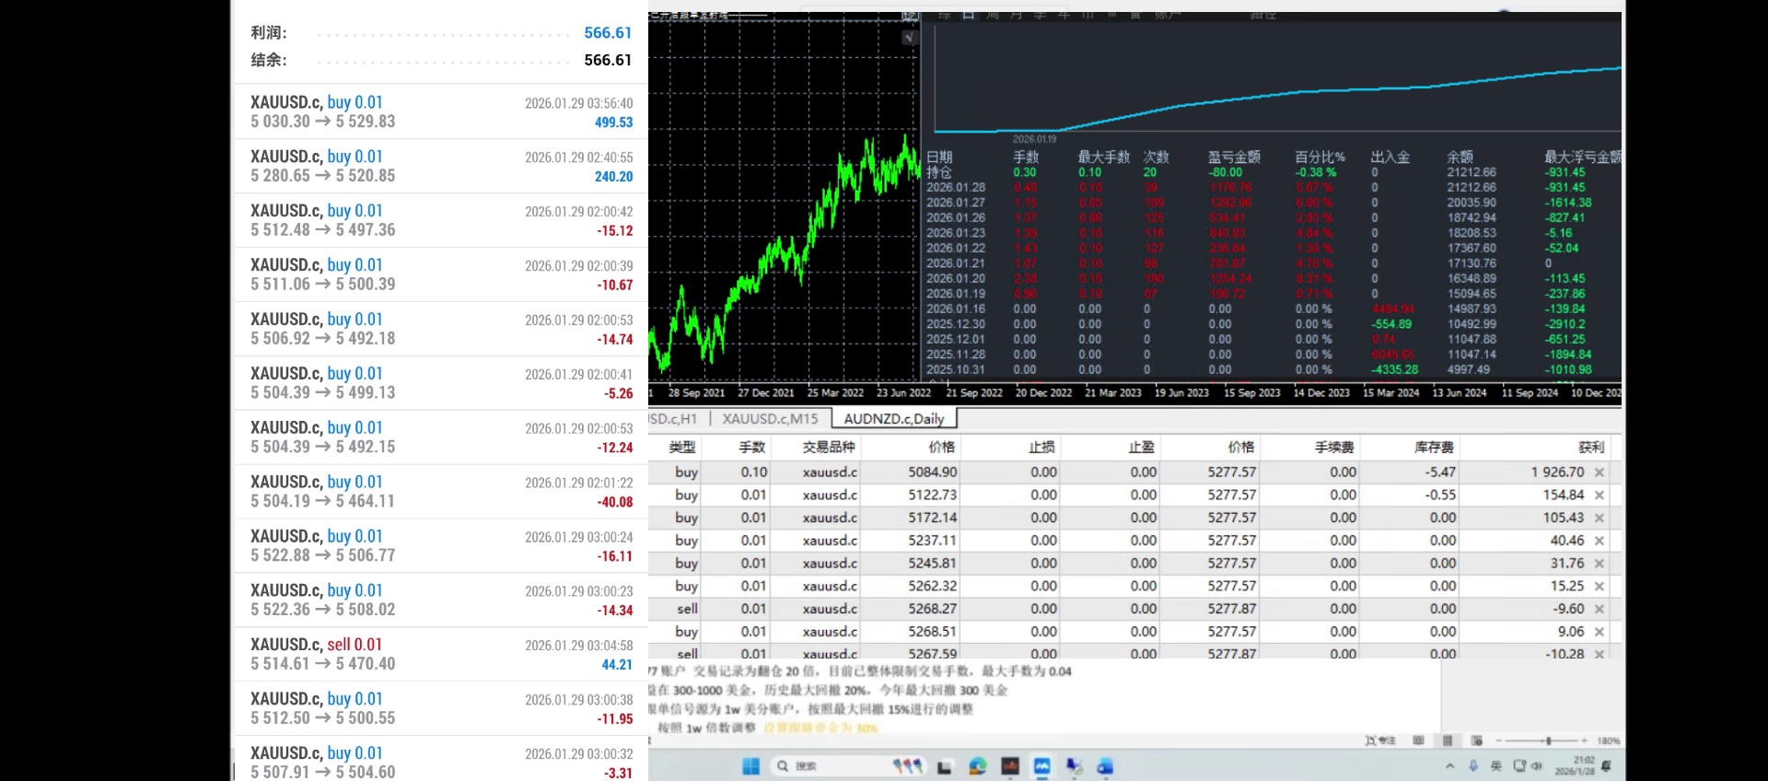The image size is (1768, 781).
Task: Open the notification bell in the taskbar
Action: (1607, 766)
